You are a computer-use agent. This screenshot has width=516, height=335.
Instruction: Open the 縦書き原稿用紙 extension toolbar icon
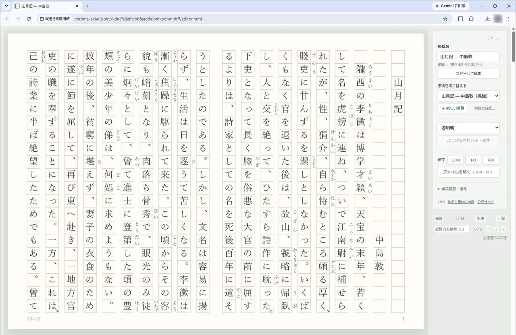460,19
